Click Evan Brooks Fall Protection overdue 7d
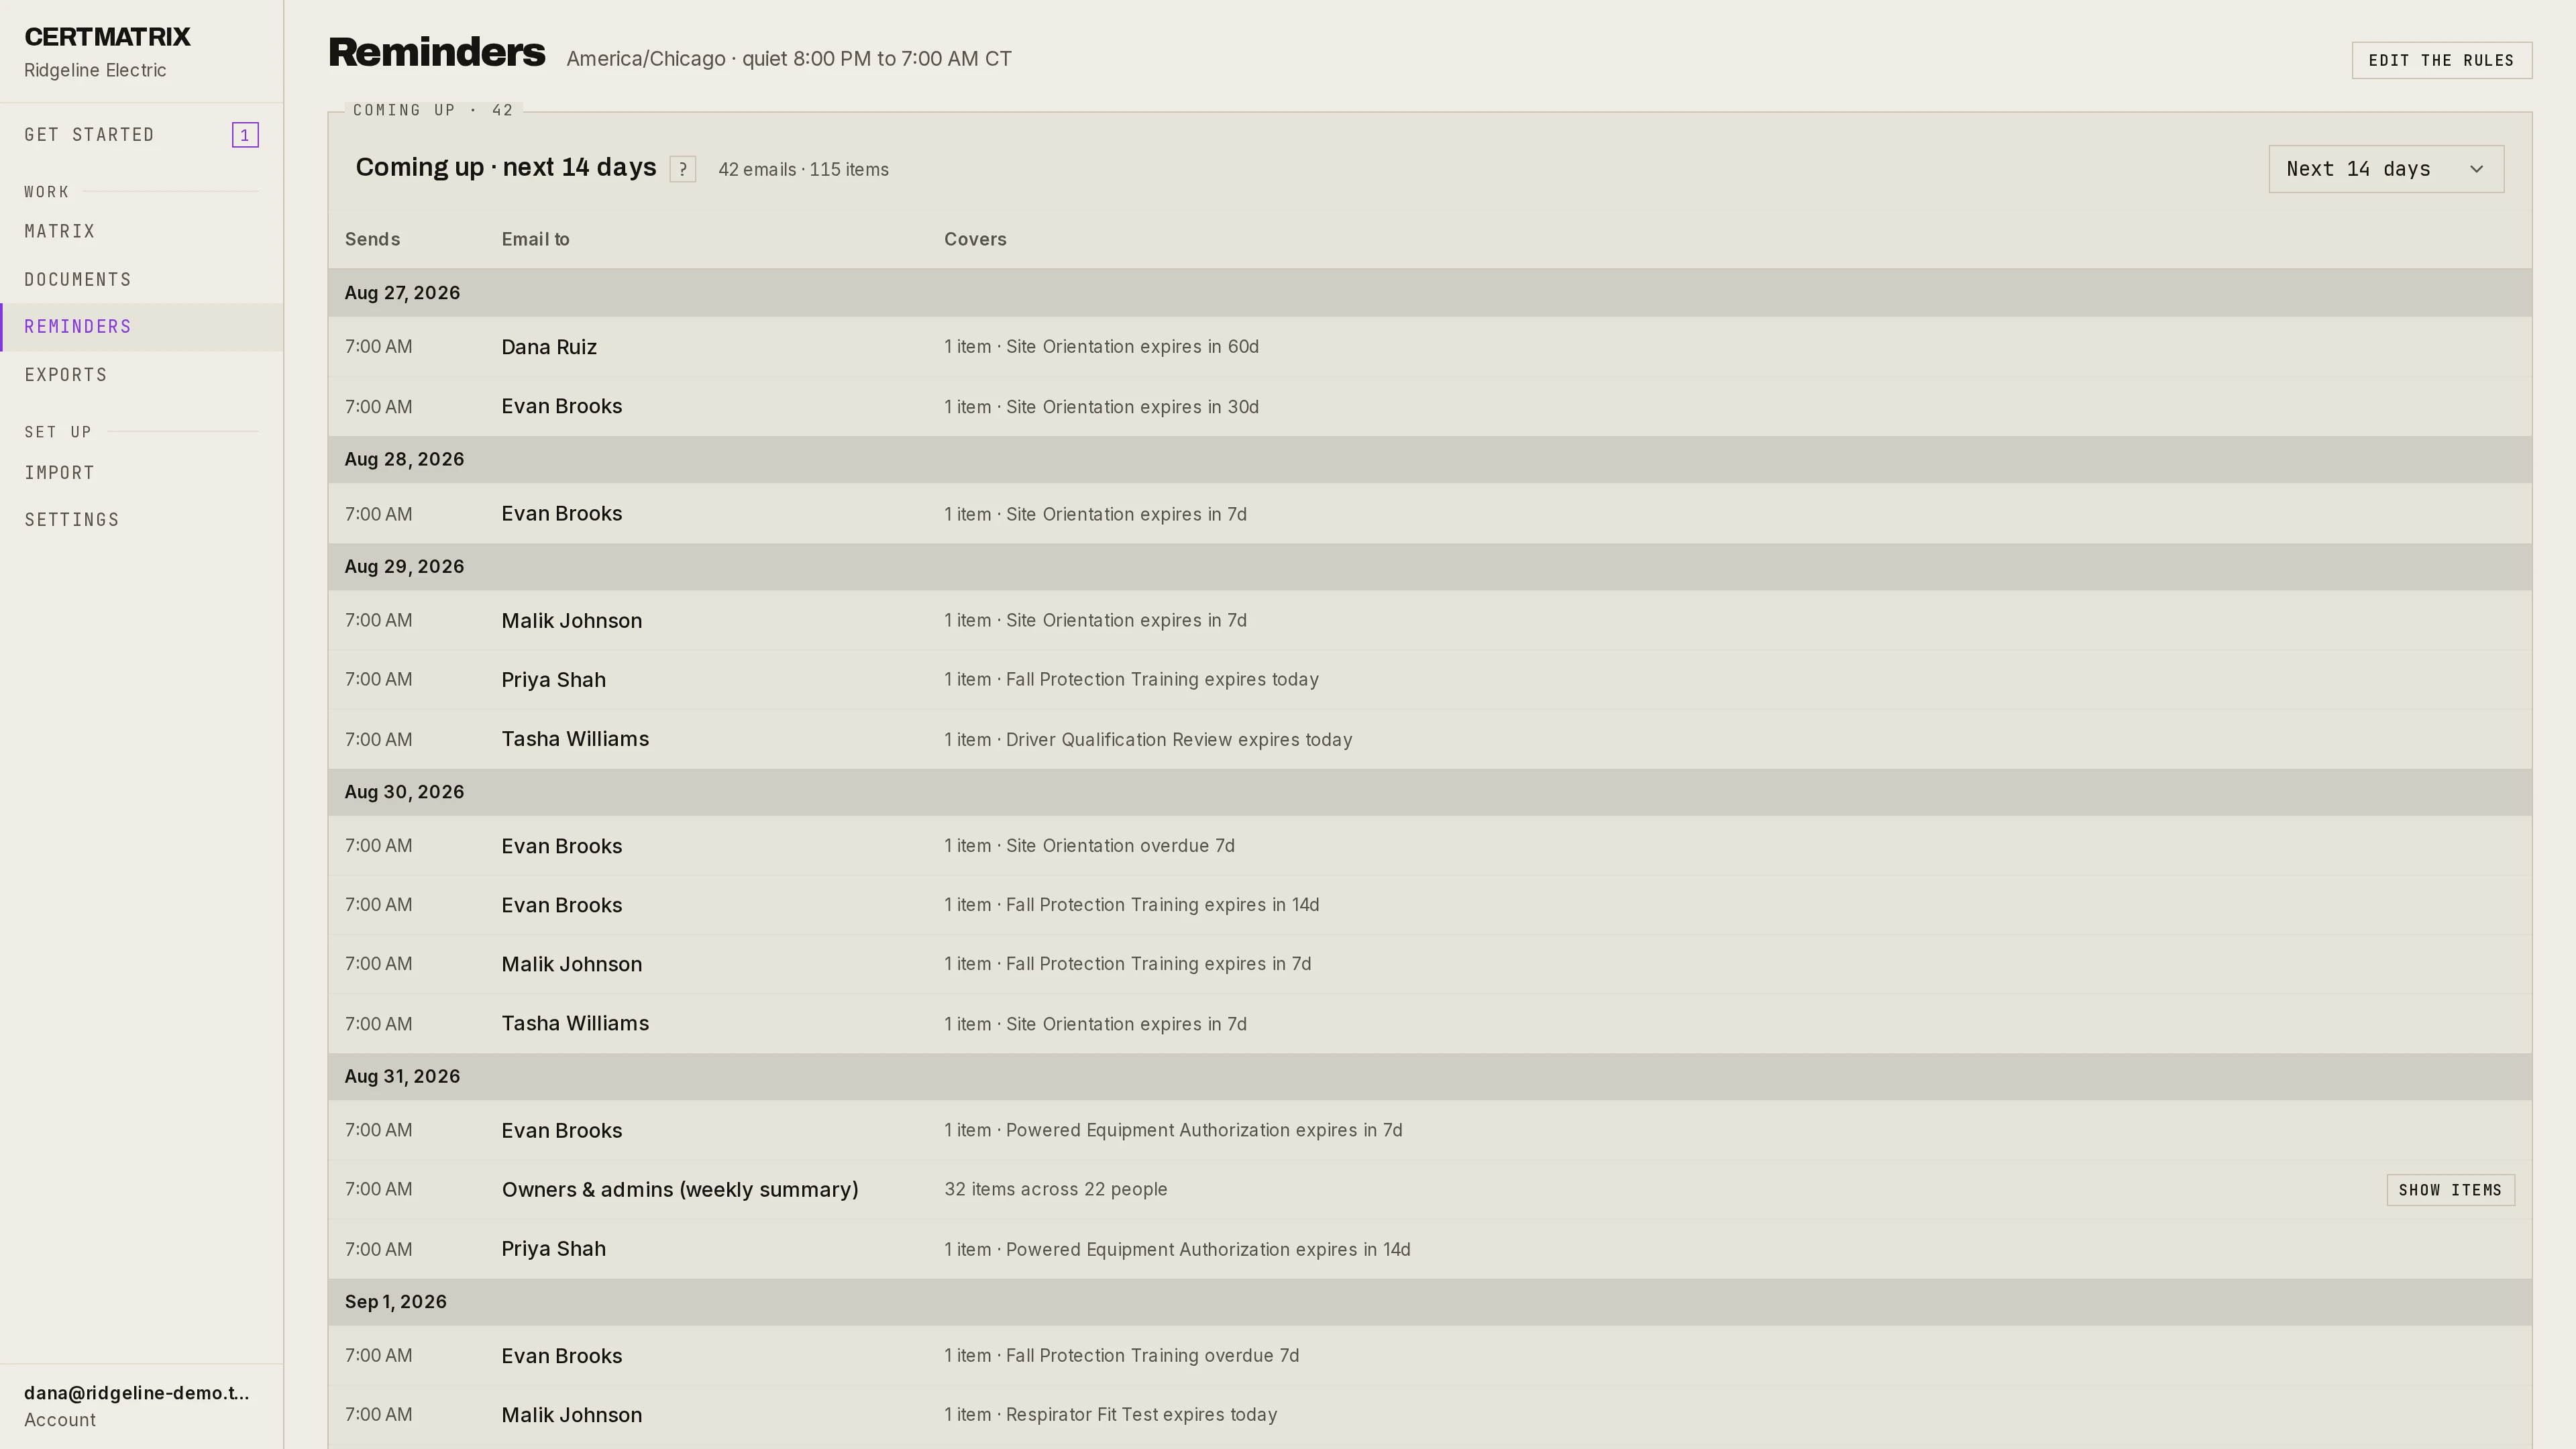Screen dimensions: 2576x1449 coord(1430,1356)
